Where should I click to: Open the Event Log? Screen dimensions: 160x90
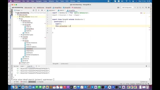click(x=144, y=82)
